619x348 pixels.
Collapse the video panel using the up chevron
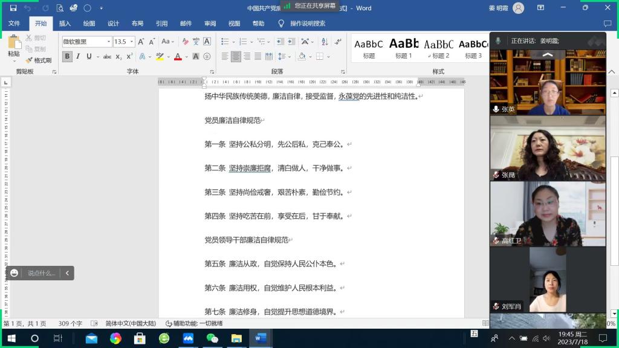(x=548, y=54)
